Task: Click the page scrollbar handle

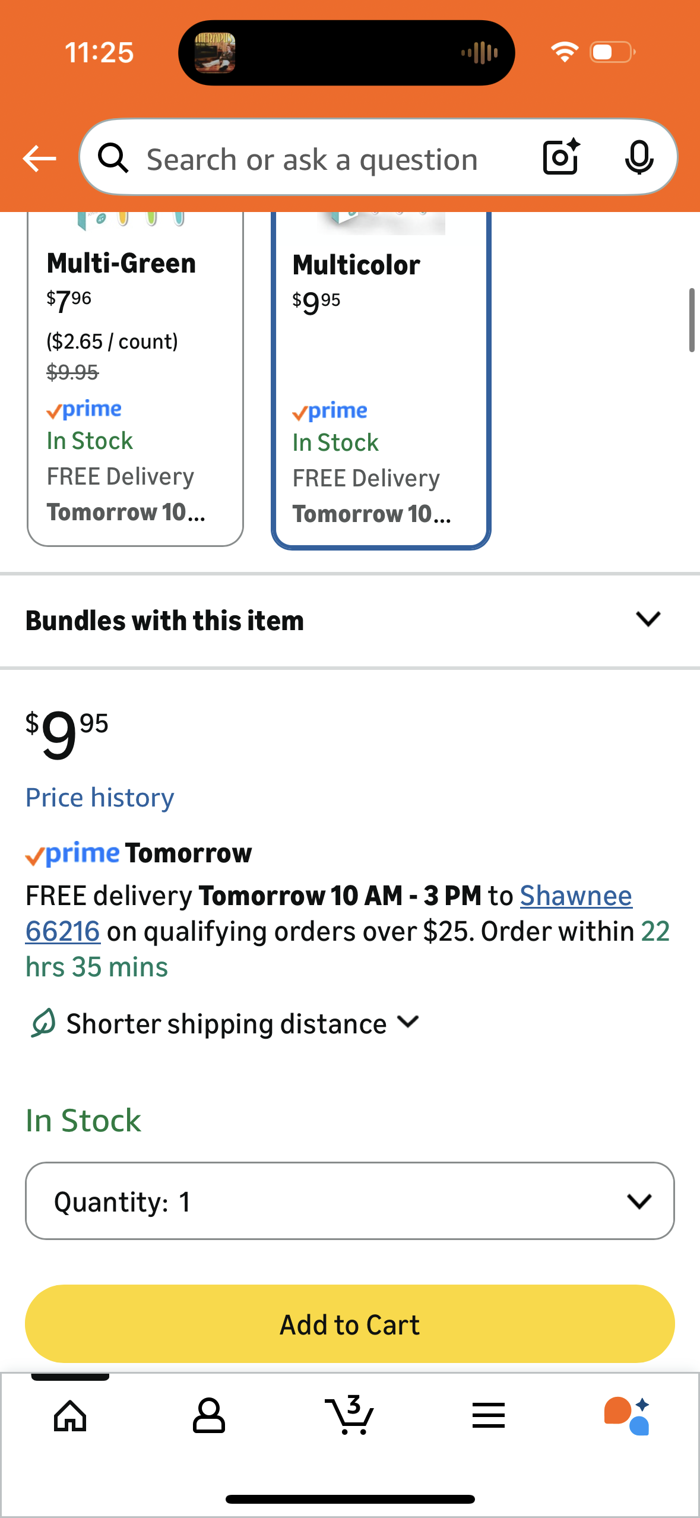Action: [692, 320]
